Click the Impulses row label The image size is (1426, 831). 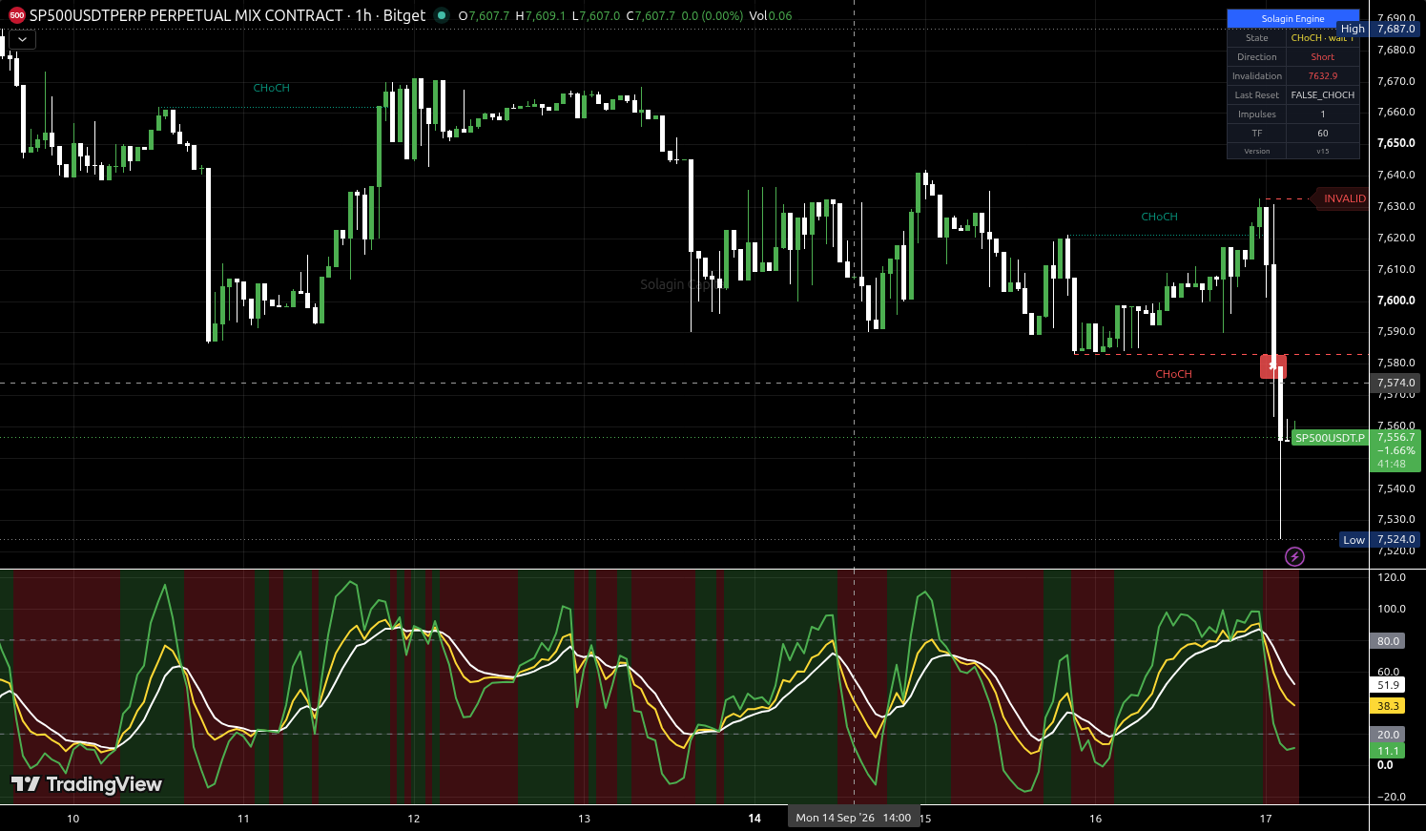(x=1257, y=114)
